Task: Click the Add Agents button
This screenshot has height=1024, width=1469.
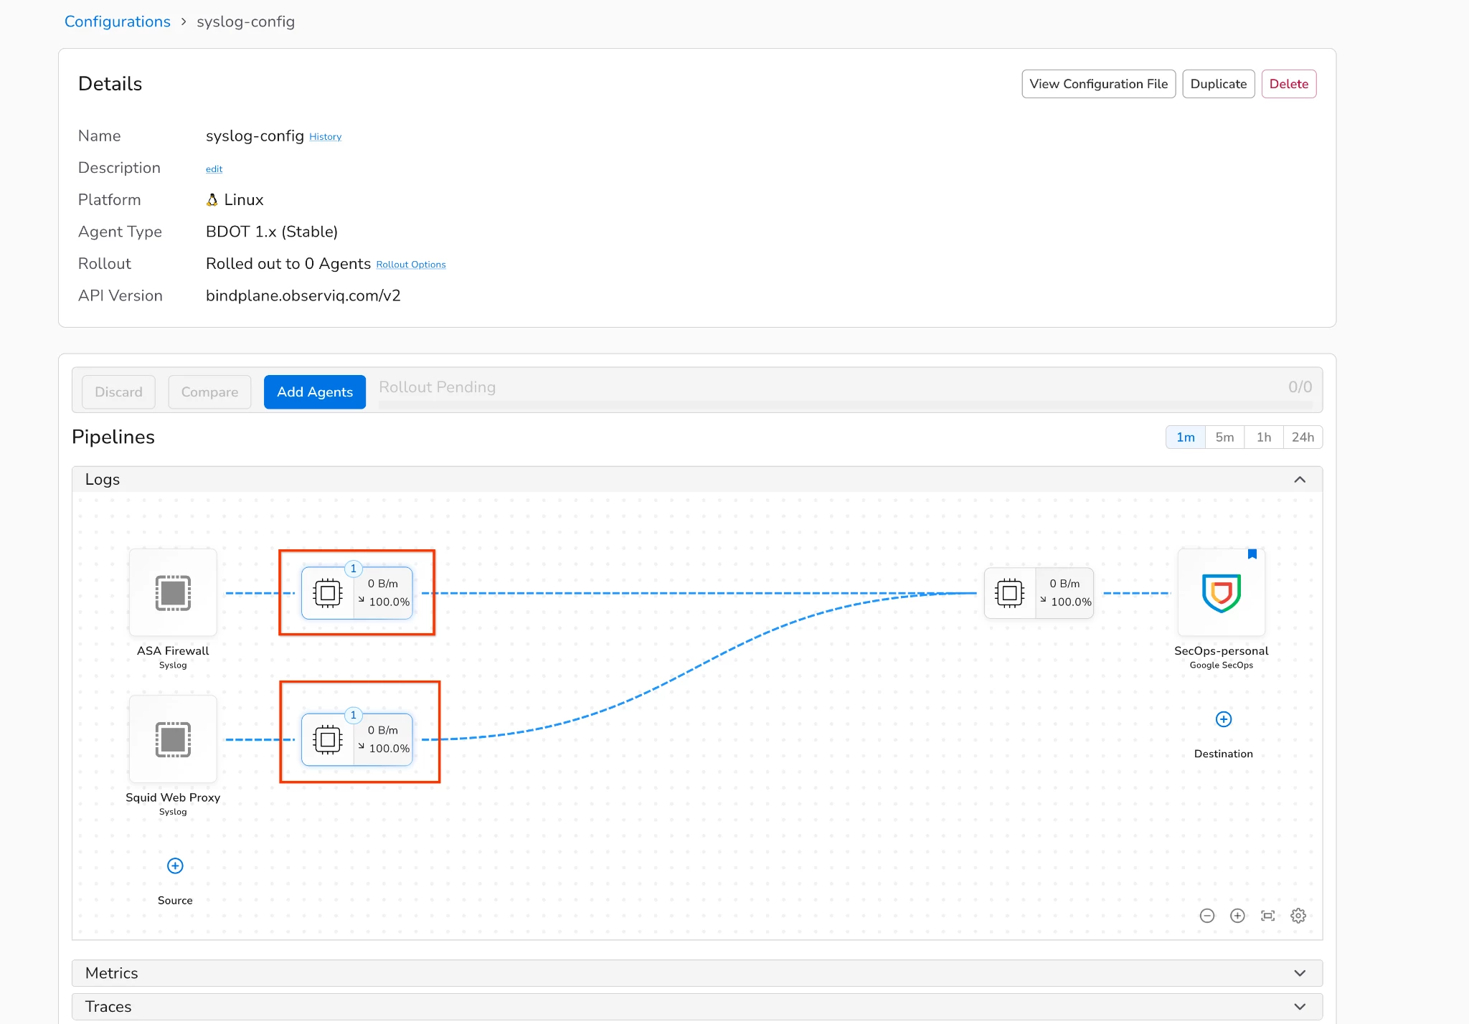Action: point(315,392)
